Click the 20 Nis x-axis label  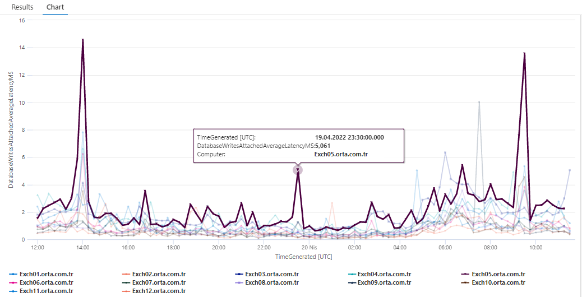[309, 247]
